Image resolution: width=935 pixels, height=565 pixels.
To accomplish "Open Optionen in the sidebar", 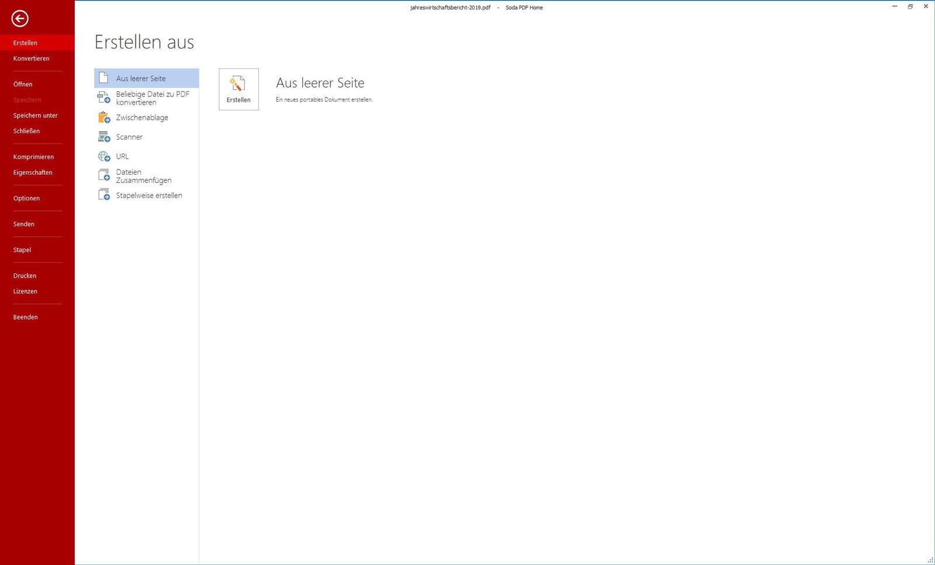I will [x=27, y=198].
